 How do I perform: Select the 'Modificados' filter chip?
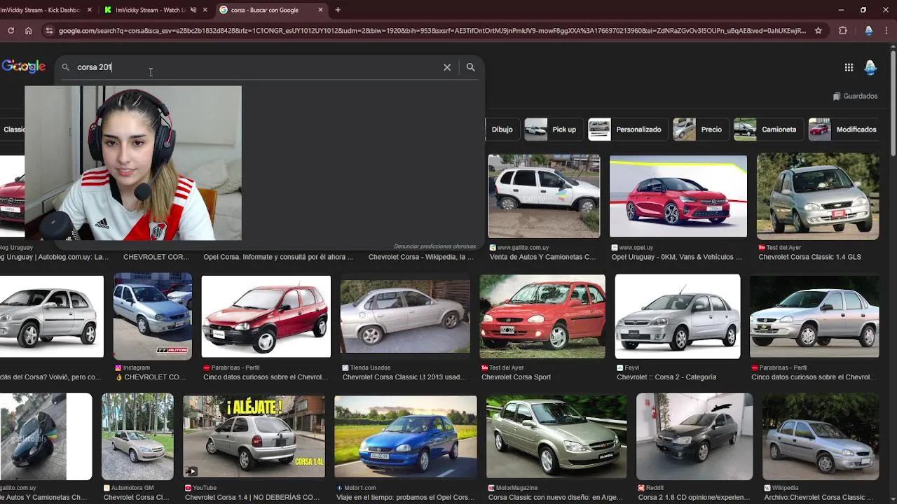coord(844,129)
